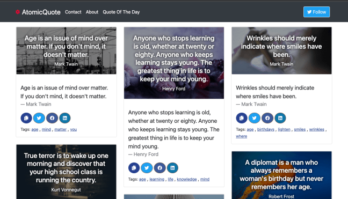348x199 pixels.
Task: Click the 'Anyone who stops learning is old' body text
Action: pos(174,129)
